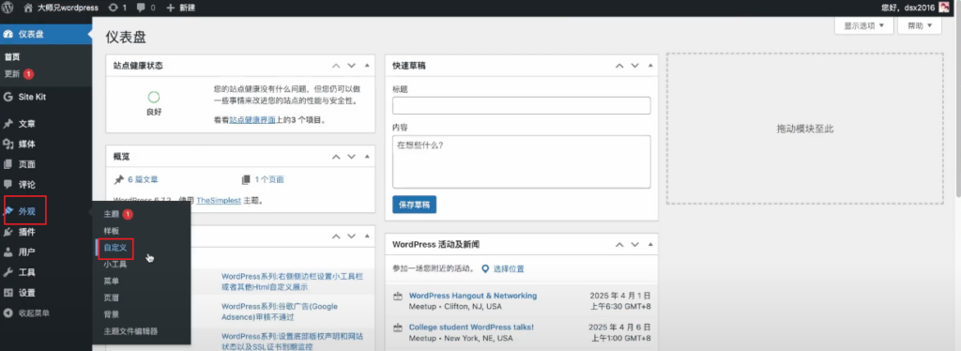Move 概览 panel down

(x=351, y=157)
